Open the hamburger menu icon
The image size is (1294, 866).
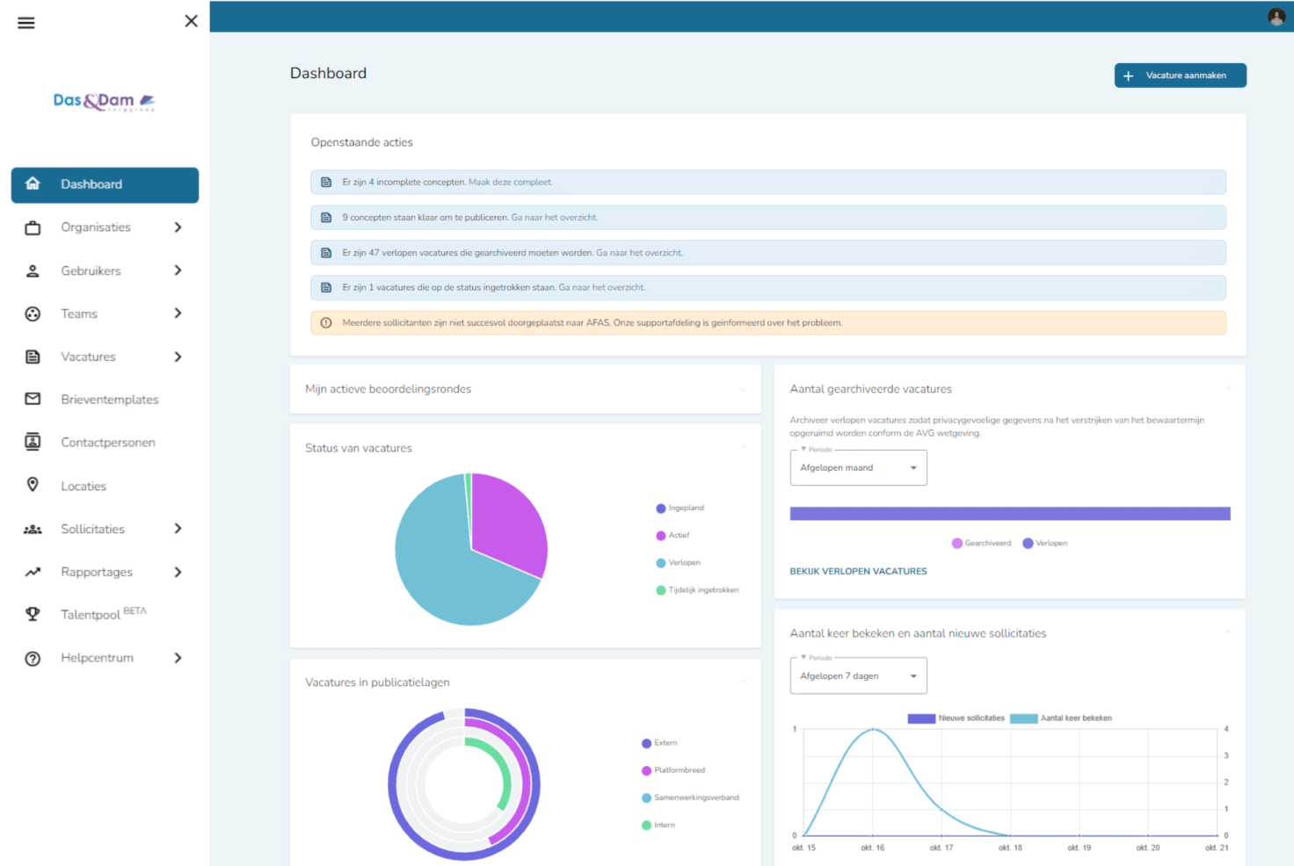26,23
